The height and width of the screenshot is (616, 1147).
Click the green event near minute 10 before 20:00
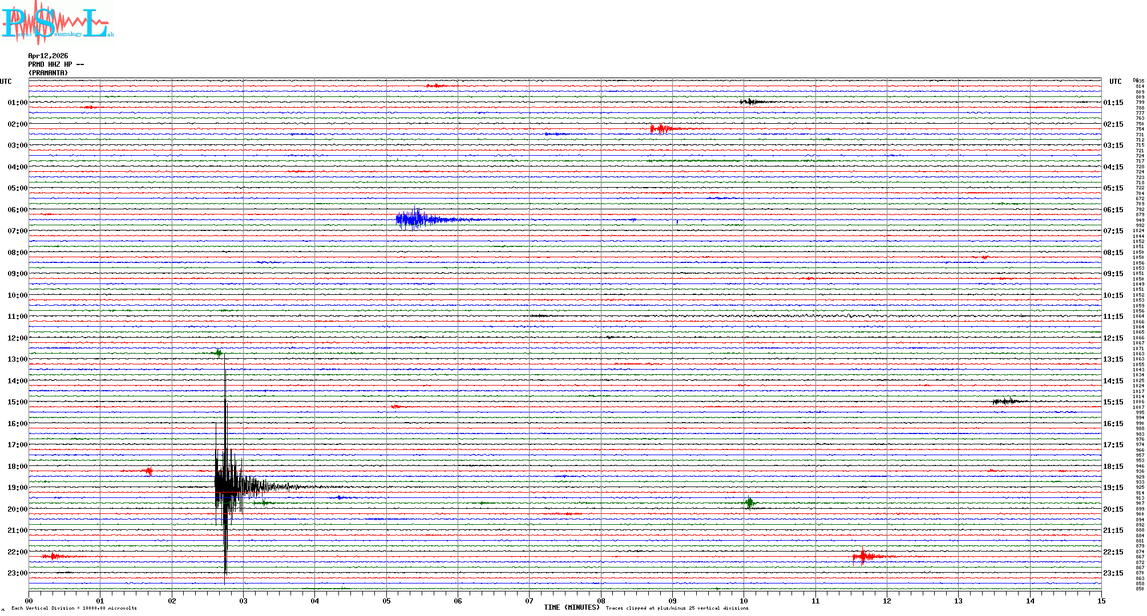tap(750, 503)
